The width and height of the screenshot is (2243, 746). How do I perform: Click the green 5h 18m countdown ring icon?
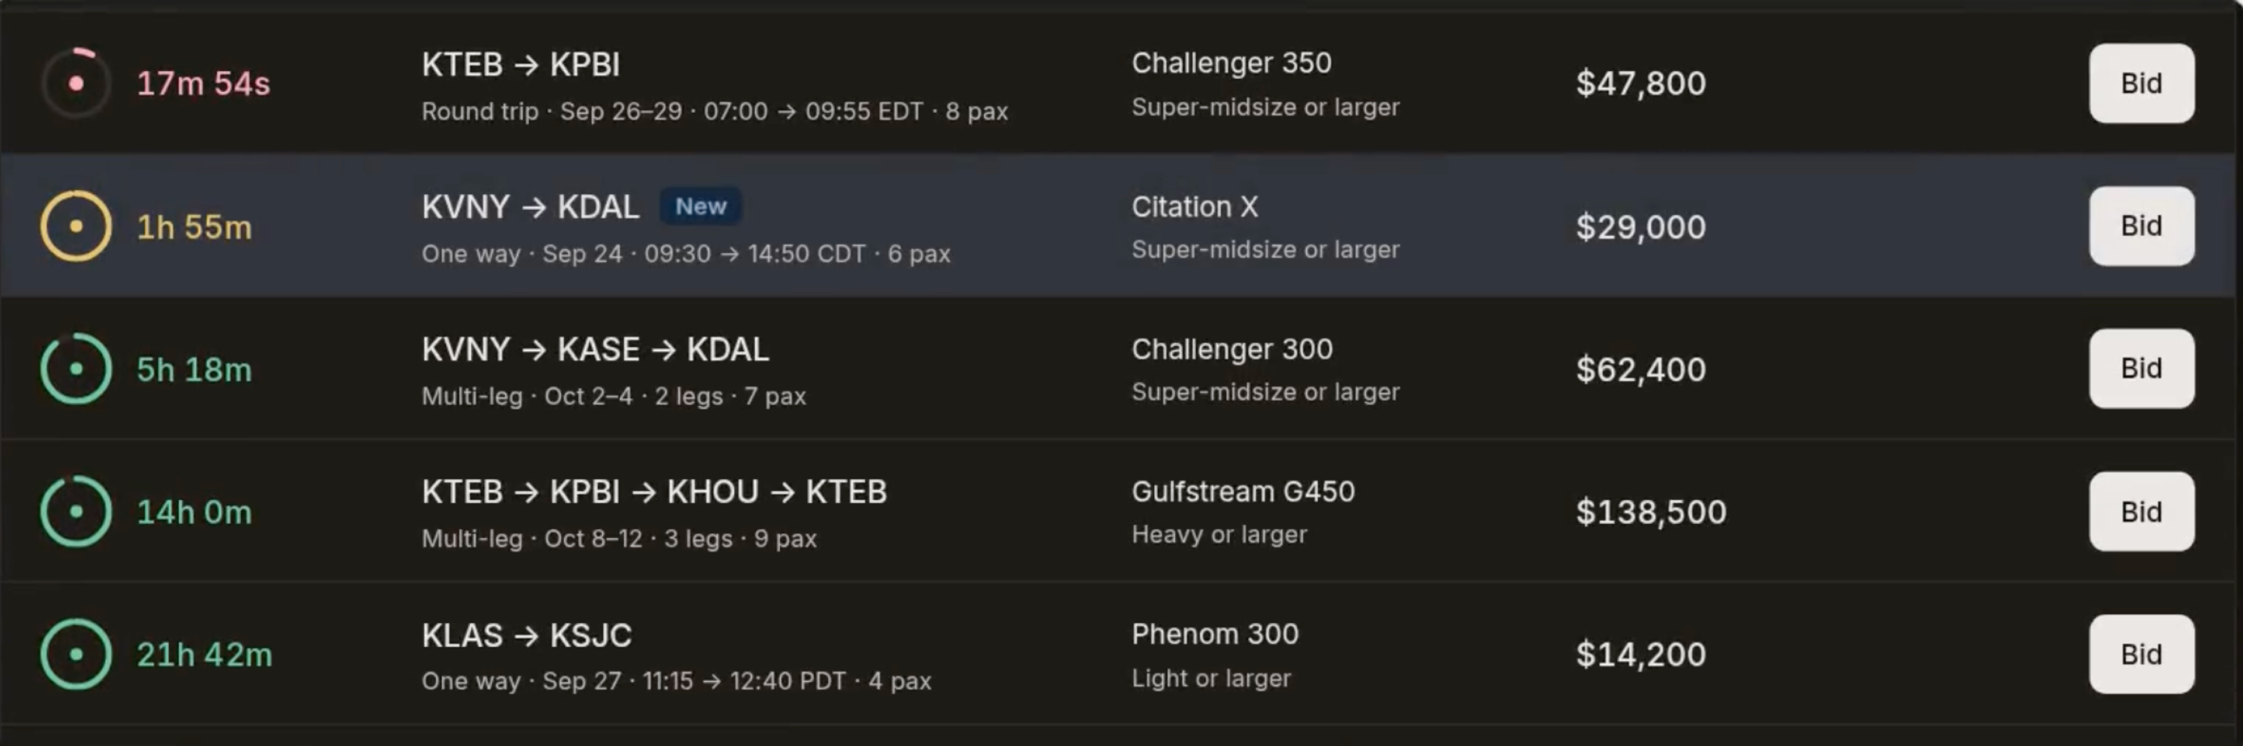pos(77,369)
